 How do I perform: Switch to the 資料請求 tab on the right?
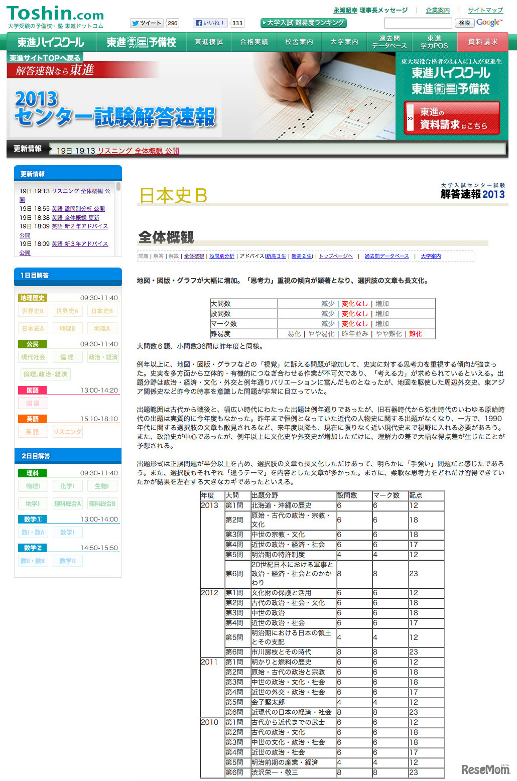tap(481, 42)
